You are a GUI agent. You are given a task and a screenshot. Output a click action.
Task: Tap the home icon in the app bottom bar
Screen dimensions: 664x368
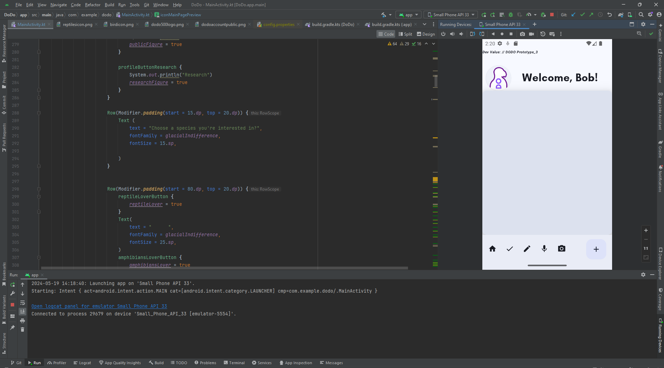pyautogui.click(x=492, y=249)
